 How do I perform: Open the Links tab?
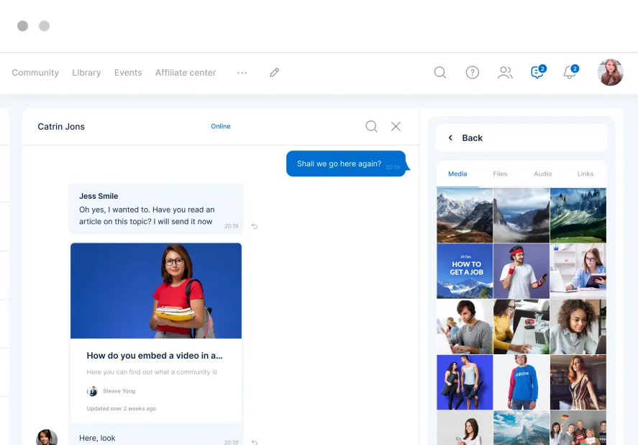tap(585, 174)
